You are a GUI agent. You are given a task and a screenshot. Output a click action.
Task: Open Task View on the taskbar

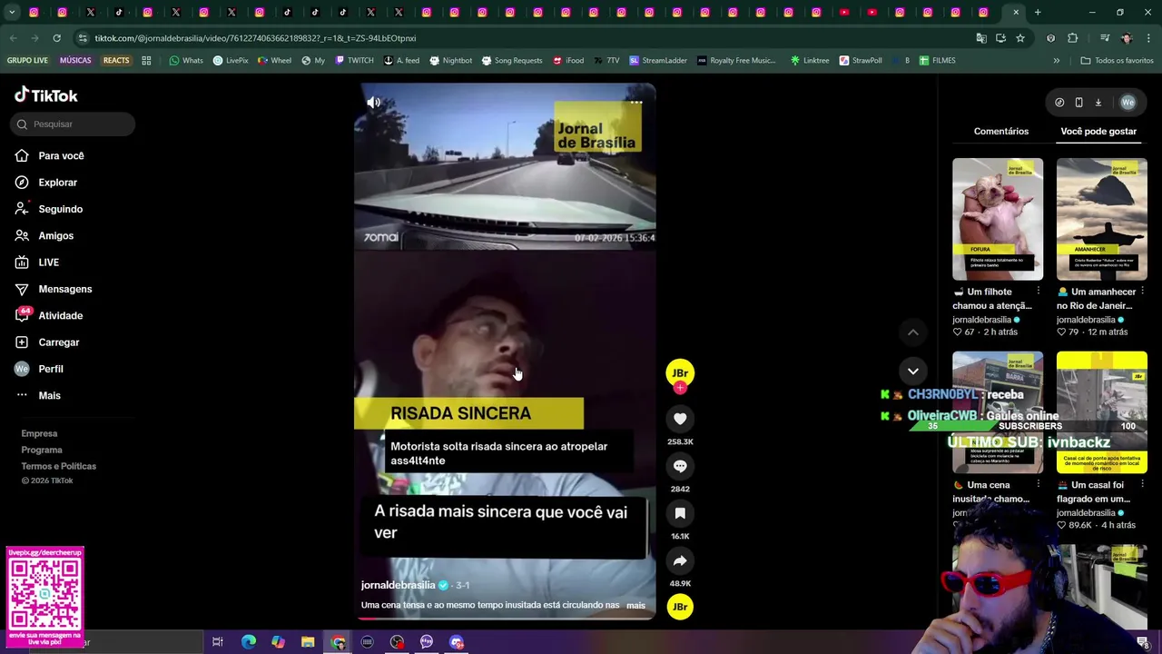218,642
